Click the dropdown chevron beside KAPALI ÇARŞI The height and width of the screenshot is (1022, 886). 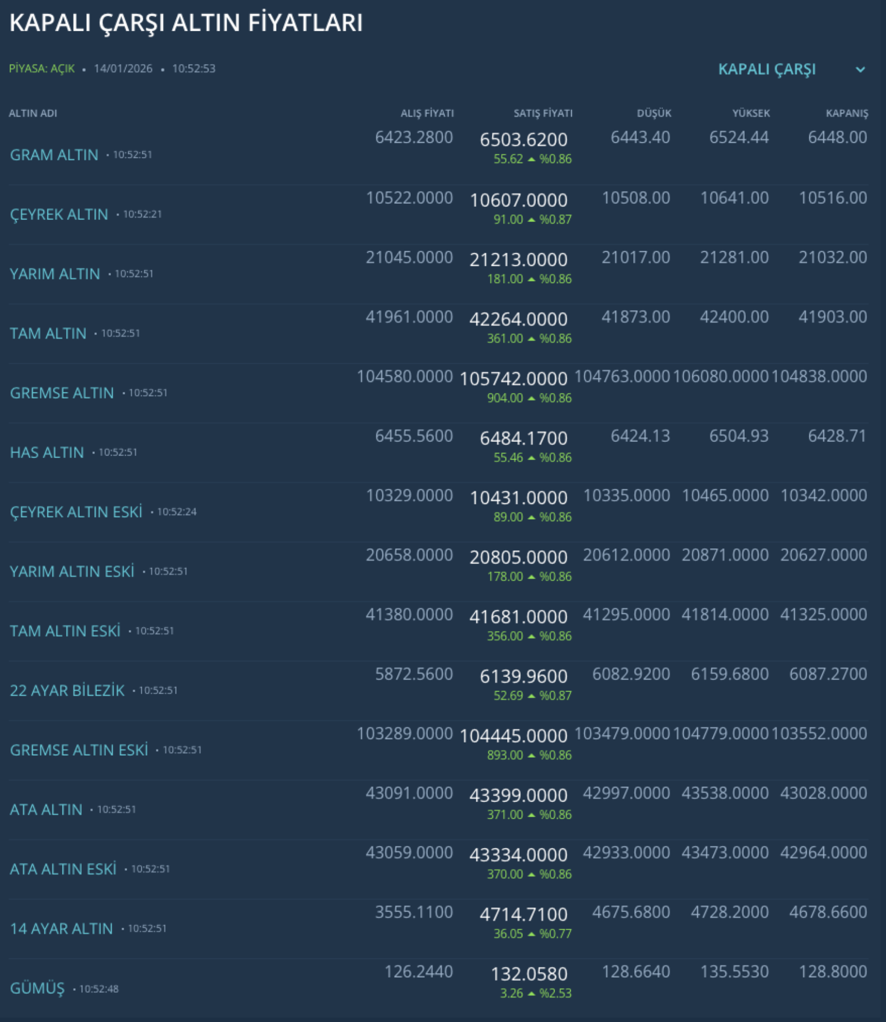pyautogui.click(x=860, y=69)
